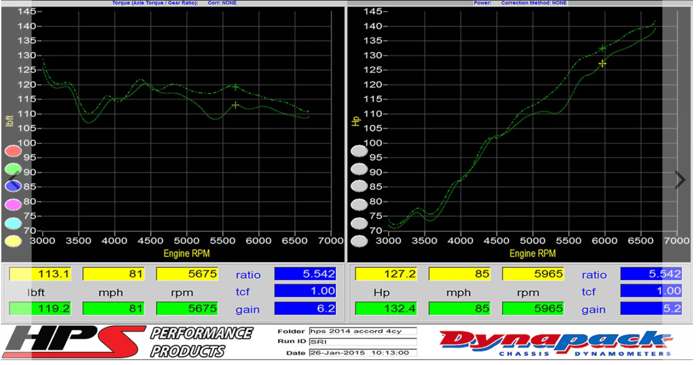The width and height of the screenshot is (696, 365).
Task: Choose the cyan run color oval
Action: tap(13, 223)
